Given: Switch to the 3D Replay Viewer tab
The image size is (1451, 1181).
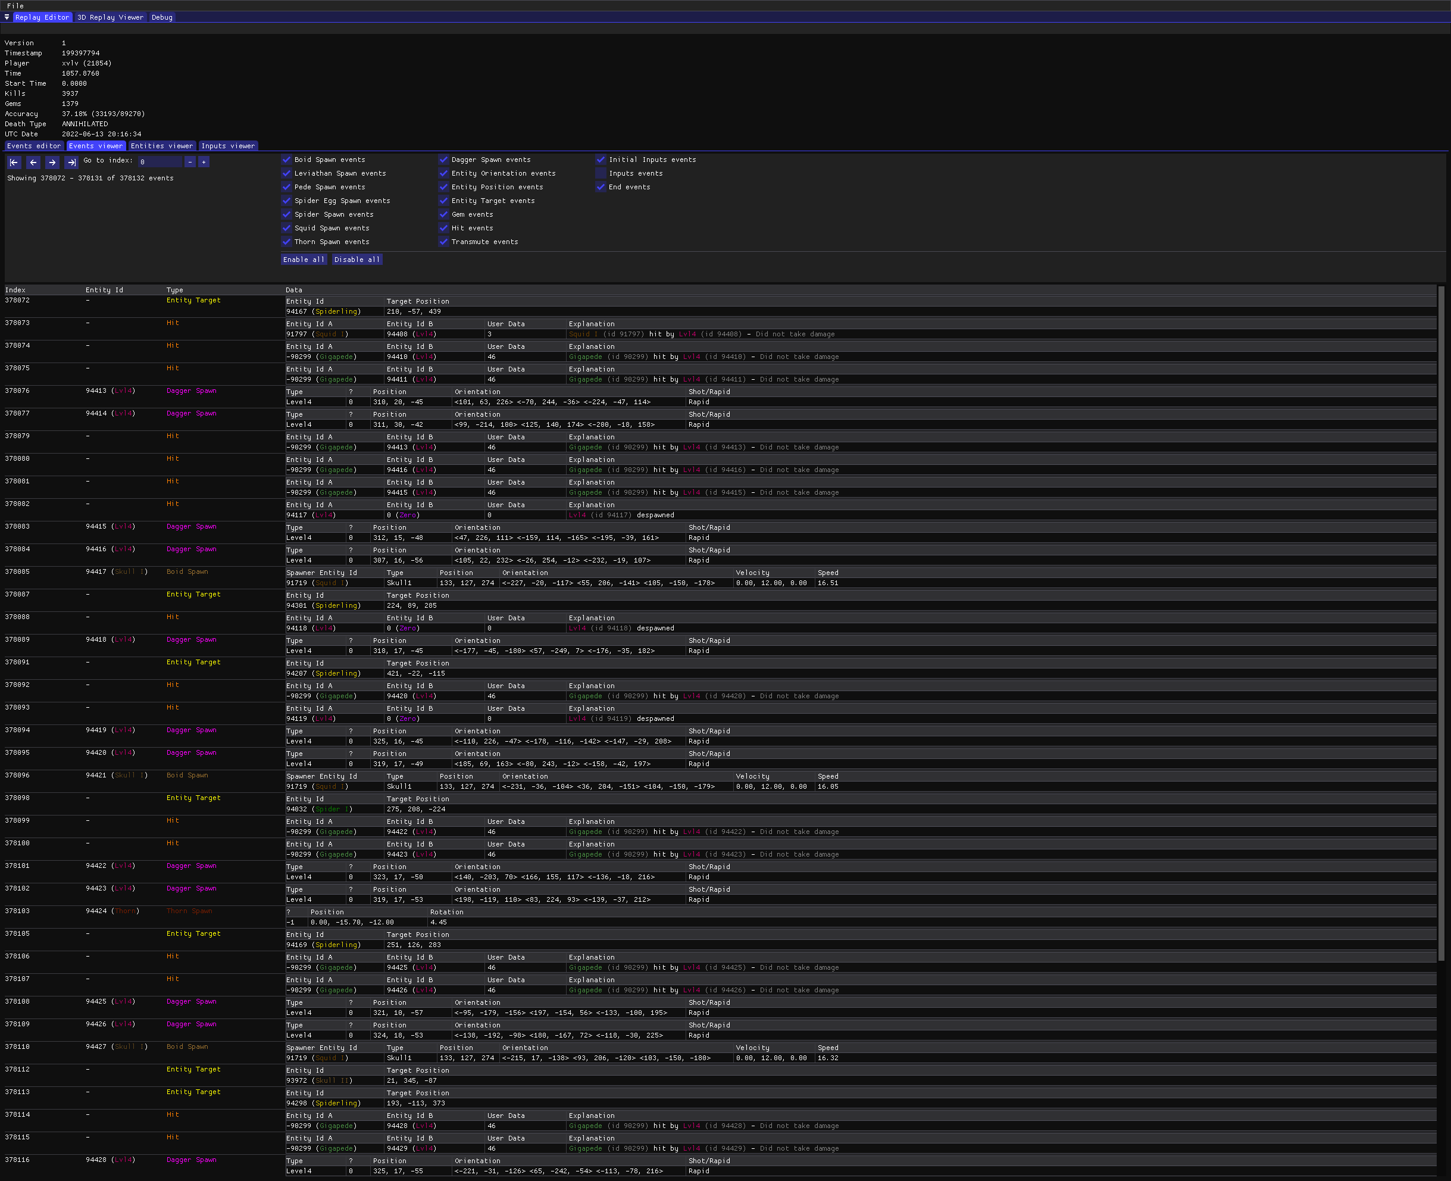Looking at the screenshot, I should point(110,17).
